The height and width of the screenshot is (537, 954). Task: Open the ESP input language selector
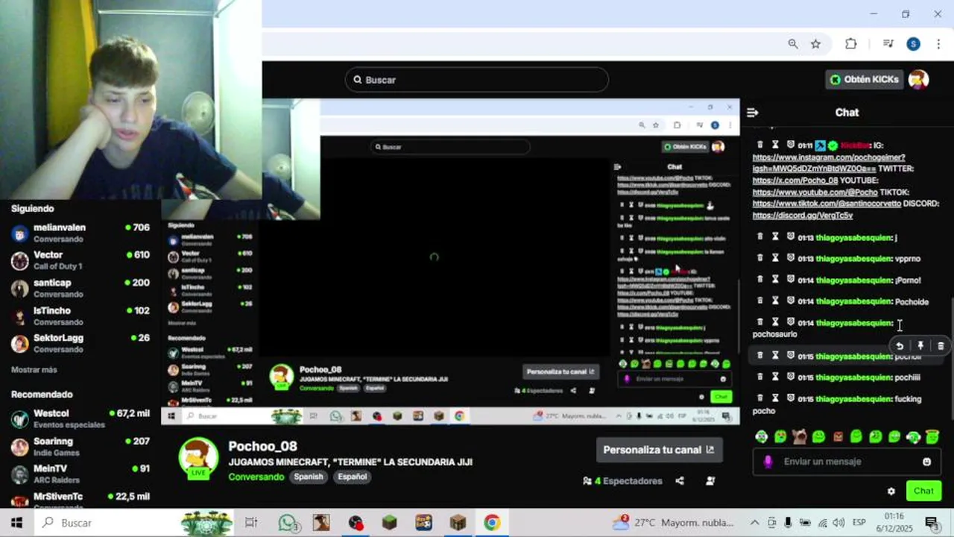point(859,523)
